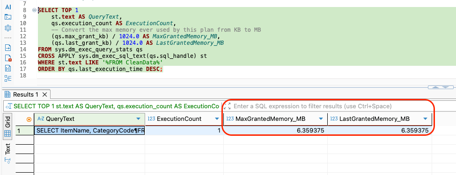Click the 123 type icon of MaxGrantedMemory_MB
This screenshot has height=175, width=456.
[230, 119]
